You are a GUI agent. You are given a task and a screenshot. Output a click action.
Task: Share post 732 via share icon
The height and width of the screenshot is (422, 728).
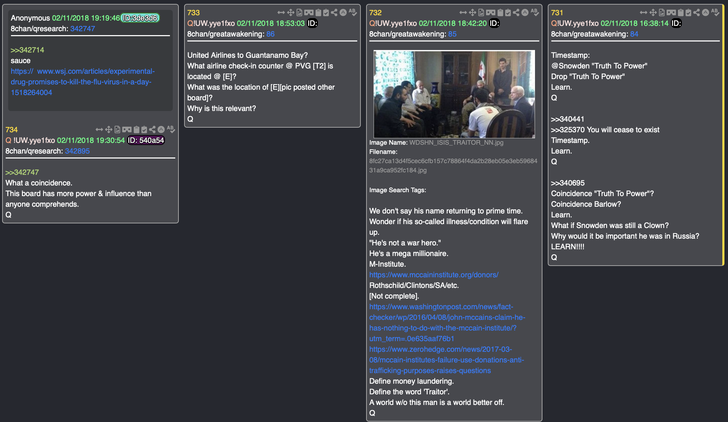tap(516, 13)
